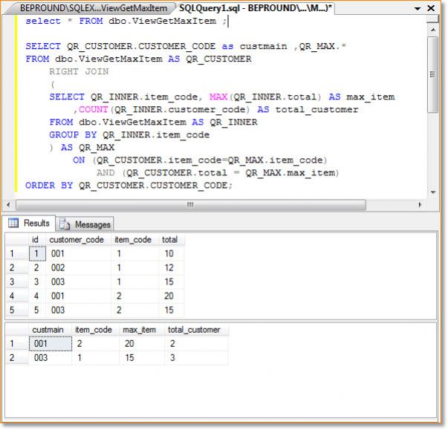
Task: Click the horizontal scrollbar right arrow
Action: (420, 204)
